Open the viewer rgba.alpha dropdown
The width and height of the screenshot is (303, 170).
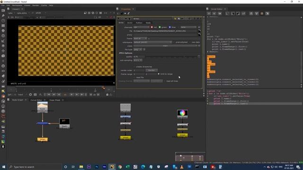(23, 13)
